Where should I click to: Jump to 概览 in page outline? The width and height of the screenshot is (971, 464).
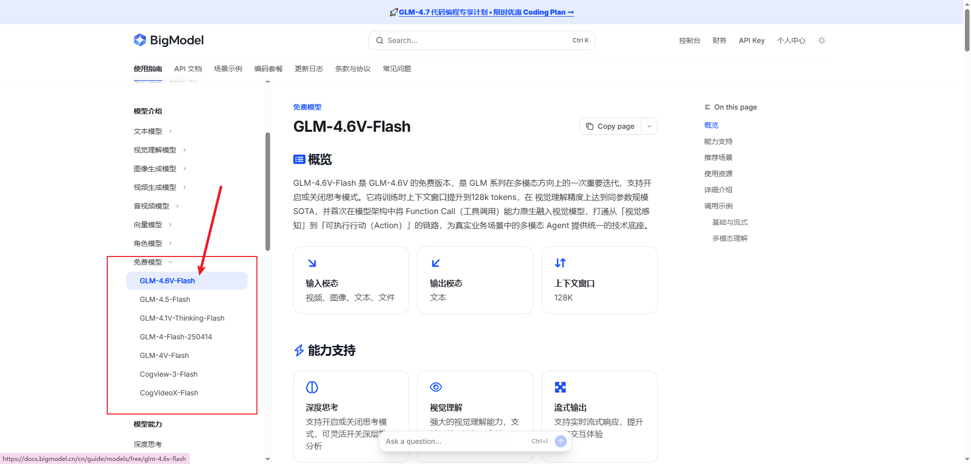(711, 125)
